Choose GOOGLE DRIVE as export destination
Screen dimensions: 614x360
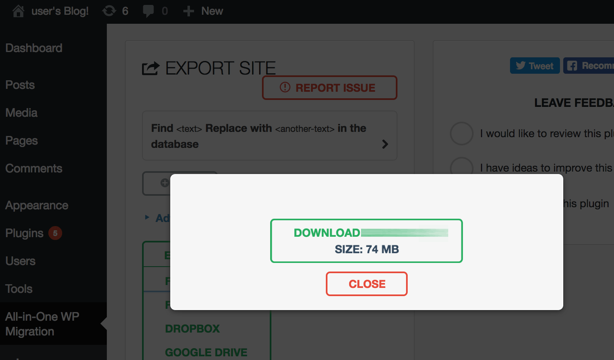206,352
